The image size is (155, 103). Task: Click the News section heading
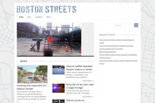(24, 61)
